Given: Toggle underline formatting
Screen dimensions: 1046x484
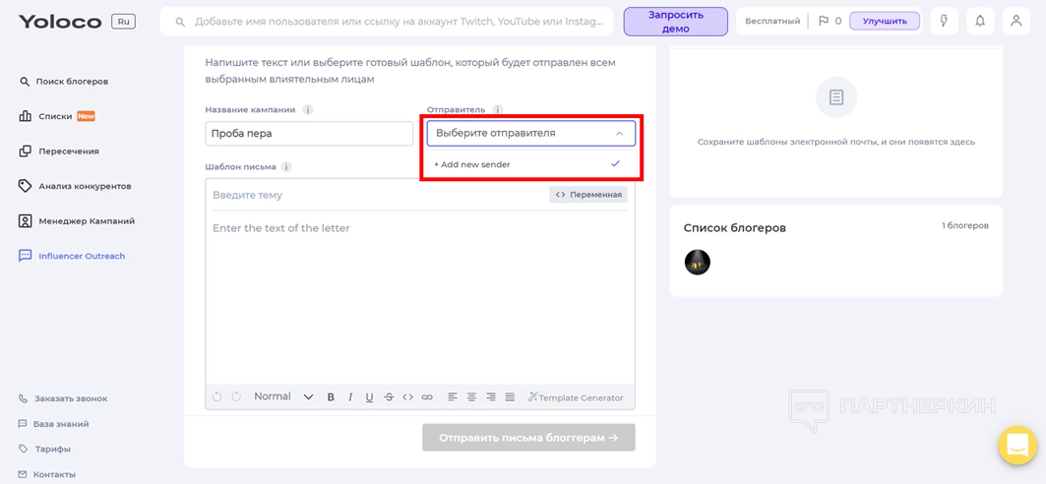Looking at the screenshot, I should 369,397.
